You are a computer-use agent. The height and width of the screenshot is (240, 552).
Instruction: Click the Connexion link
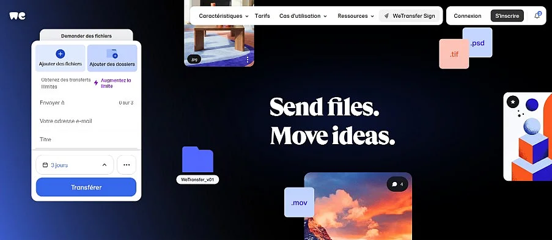point(467,16)
